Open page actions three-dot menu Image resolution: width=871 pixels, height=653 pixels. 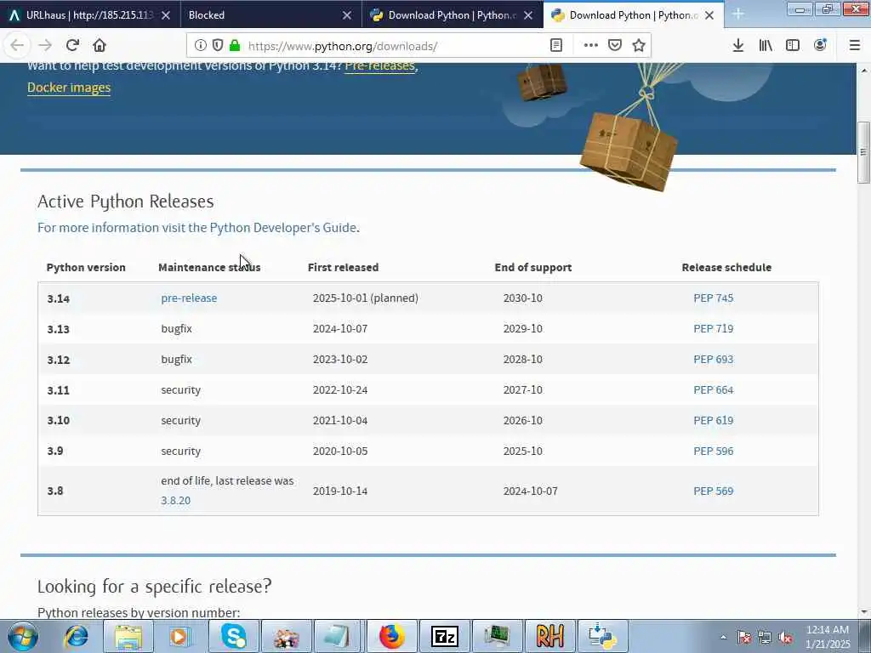(x=591, y=46)
